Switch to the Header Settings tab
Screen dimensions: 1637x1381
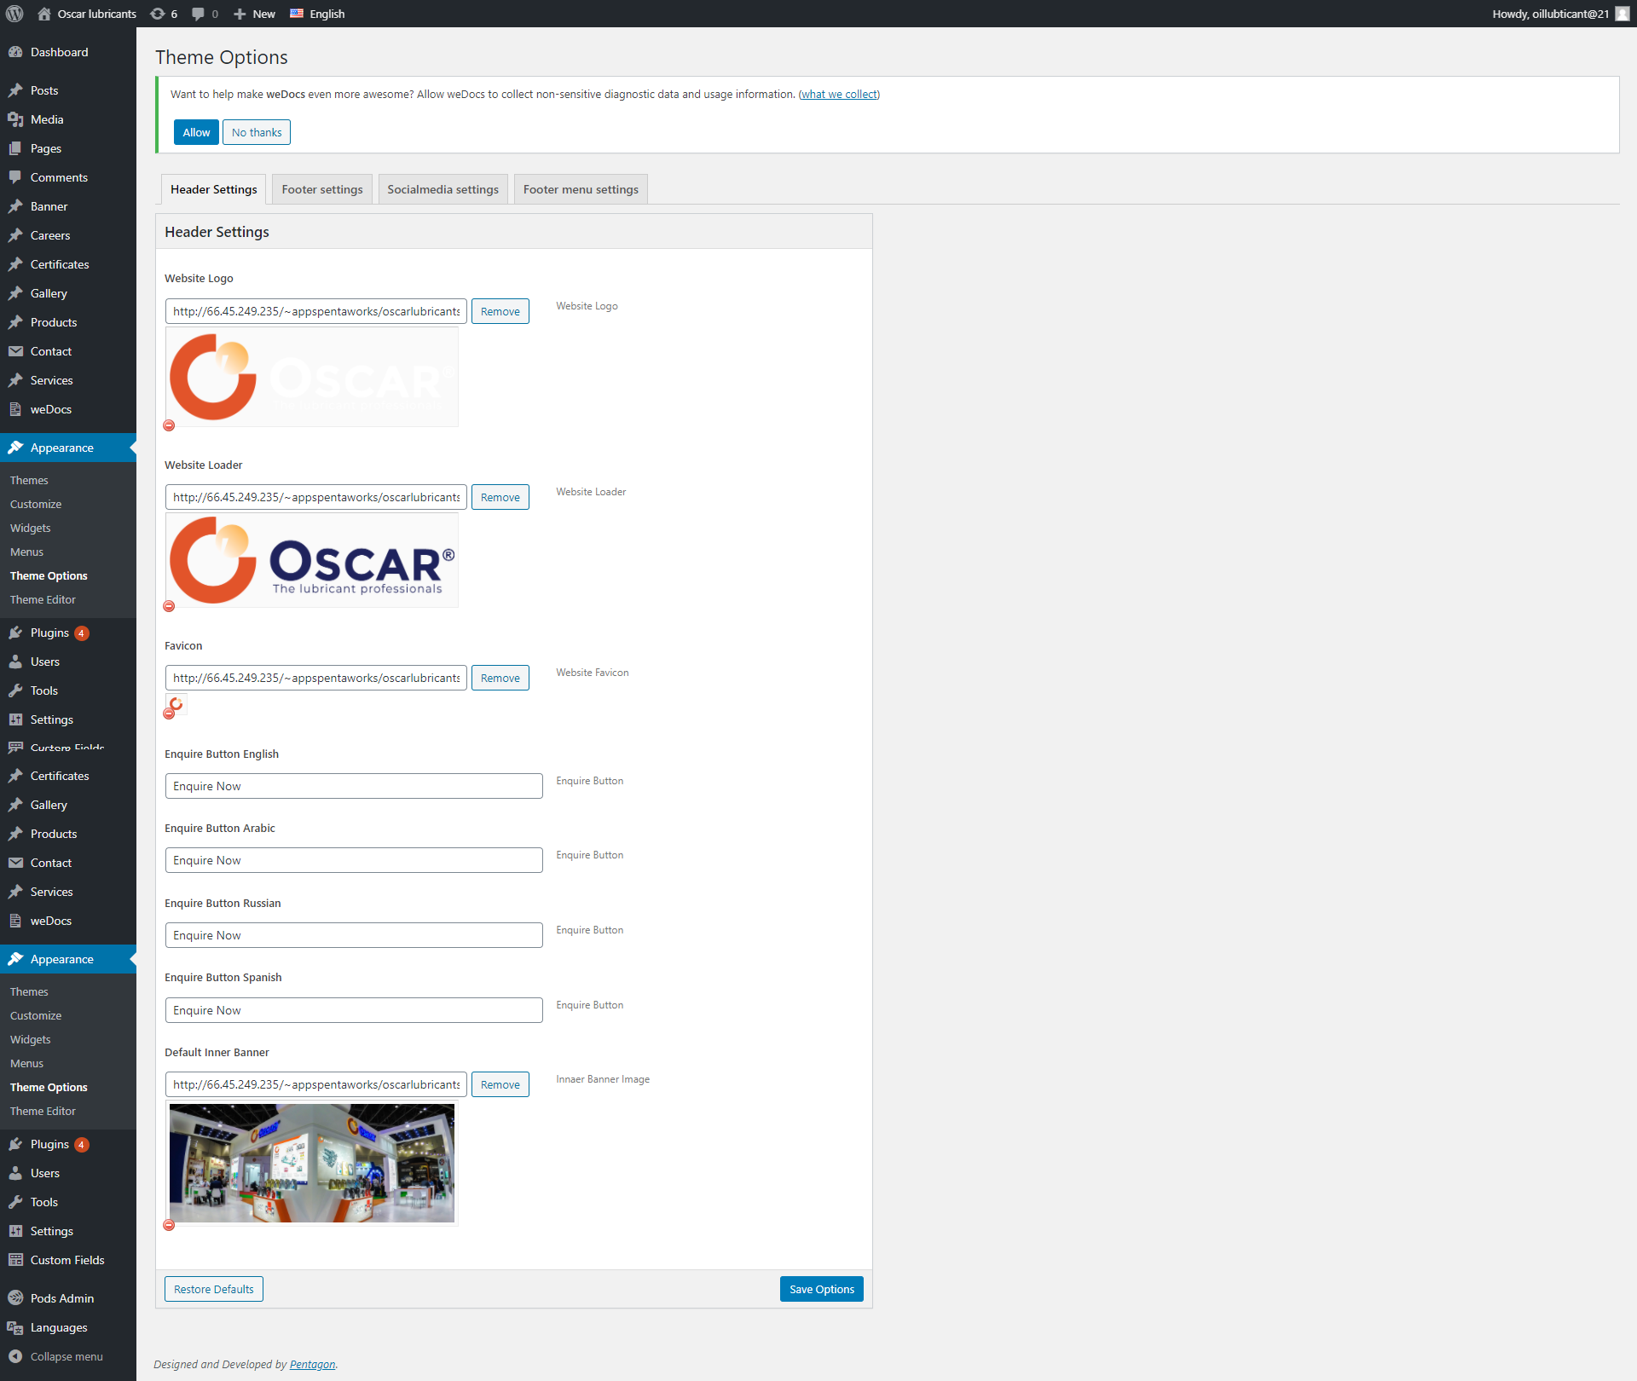213,189
